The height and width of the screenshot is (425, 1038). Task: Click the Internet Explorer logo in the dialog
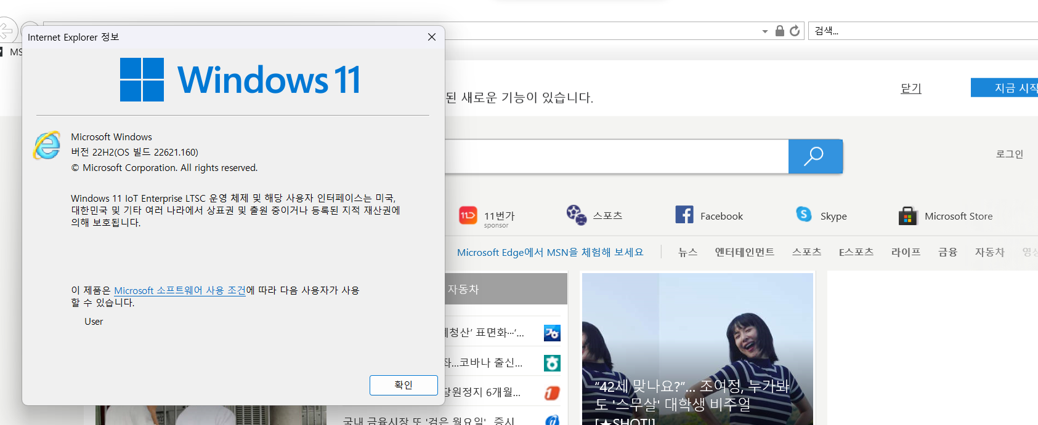[x=47, y=145]
